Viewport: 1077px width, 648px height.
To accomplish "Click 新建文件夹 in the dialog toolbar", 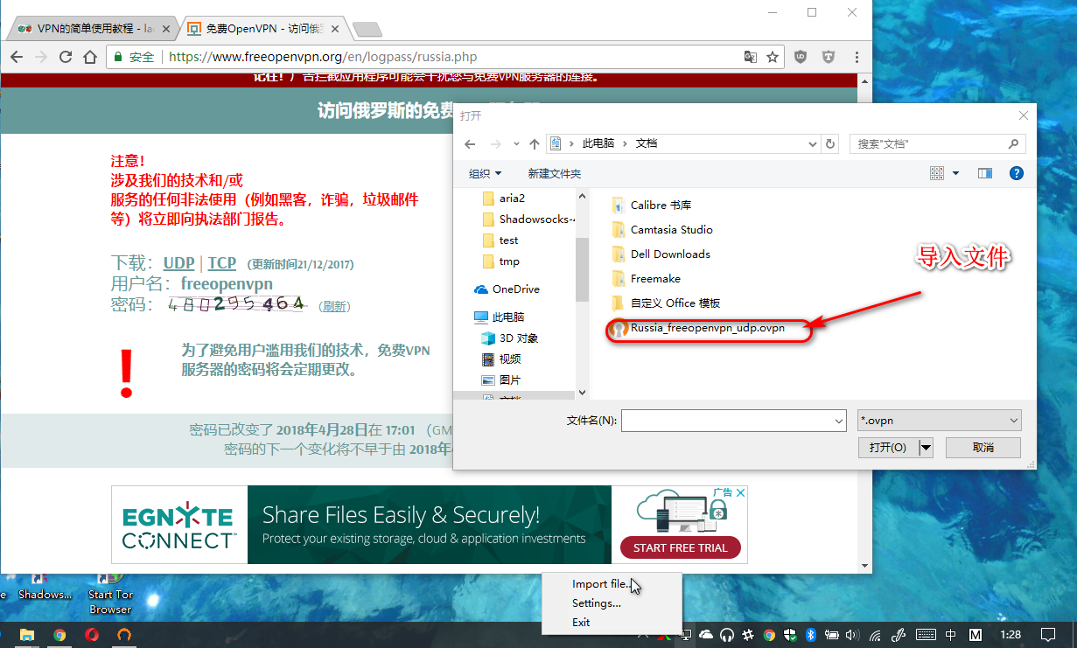I will click(554, 173).
